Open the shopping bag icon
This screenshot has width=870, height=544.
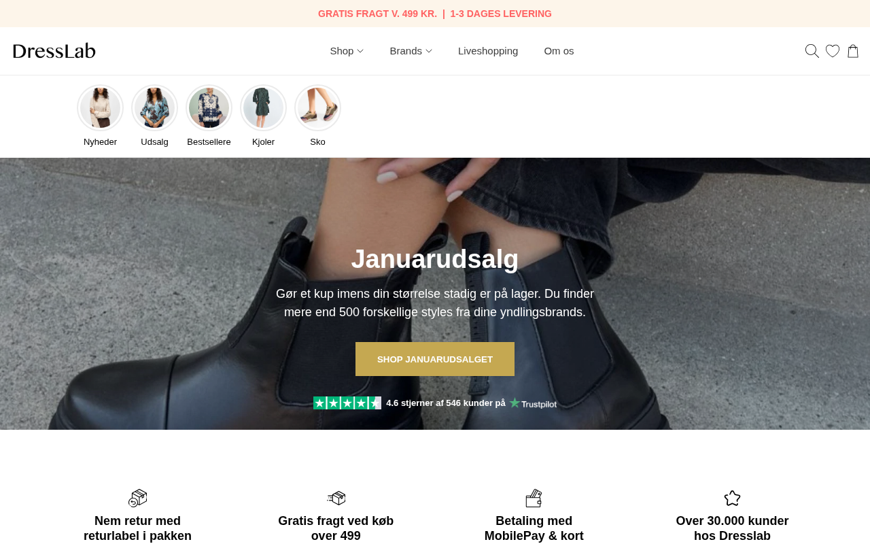coord(853,51)
